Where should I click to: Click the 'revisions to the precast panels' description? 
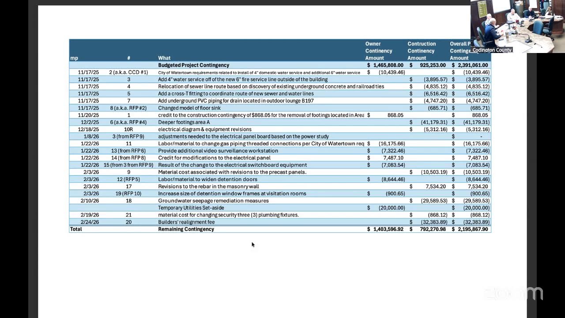tap(232, 172)
